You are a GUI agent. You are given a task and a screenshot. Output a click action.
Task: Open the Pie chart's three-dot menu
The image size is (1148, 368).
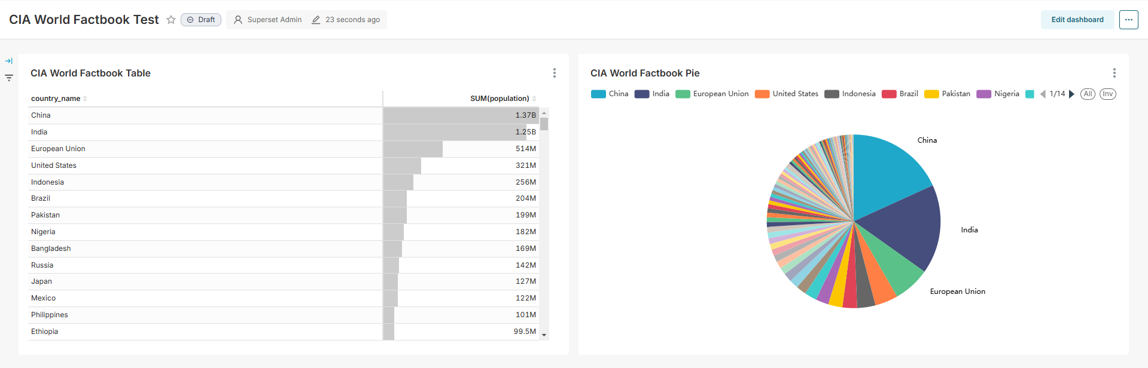(x=1114, y=73)
